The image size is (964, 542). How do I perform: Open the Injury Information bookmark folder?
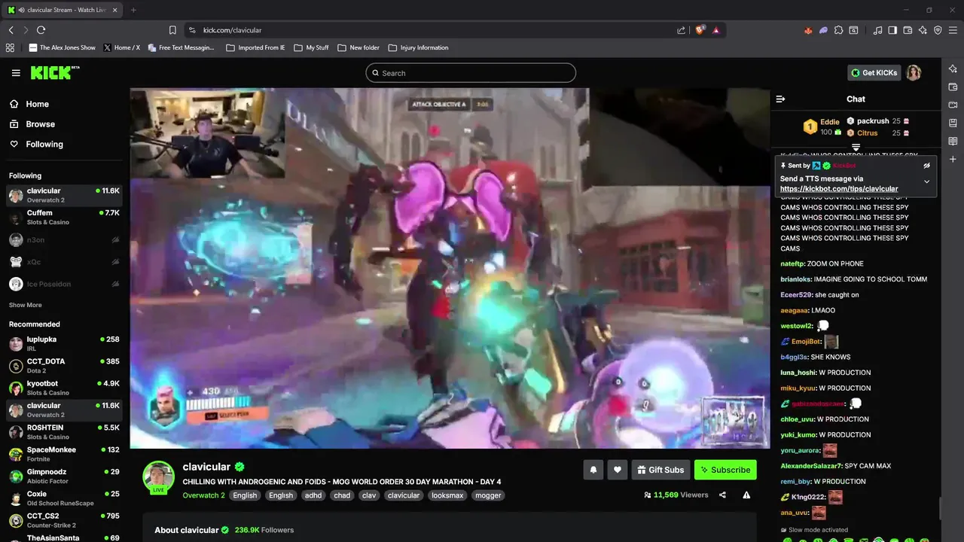[419, 47]
